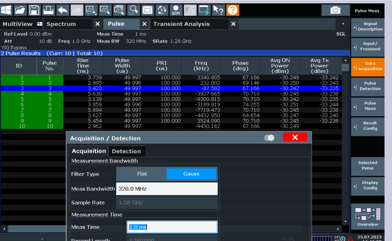The height and width of the screenshot is (241, 392).
Task: Expand the Display Config softkey
Action: point(367,185)
